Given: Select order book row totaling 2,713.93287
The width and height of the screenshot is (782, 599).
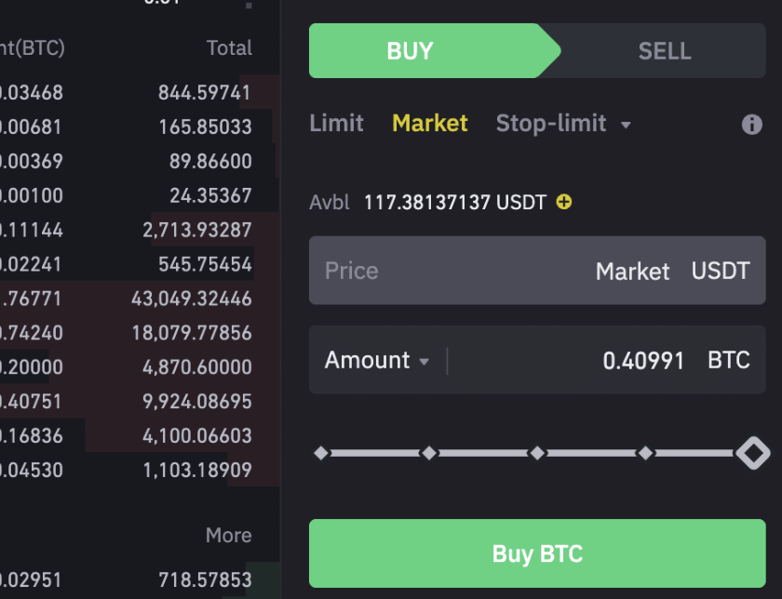Looking at the screenshot, I should (x=140, y=230).
